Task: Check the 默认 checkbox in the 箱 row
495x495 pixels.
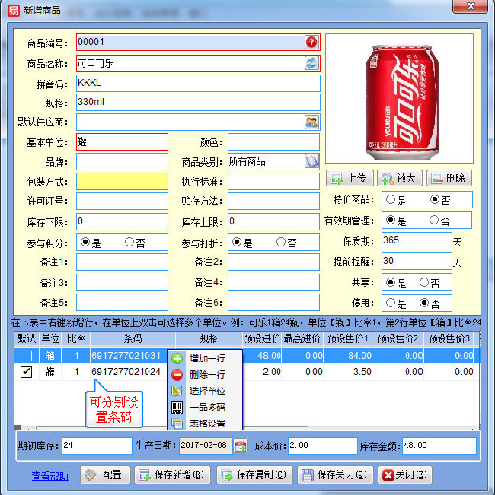Action: pos(27,356)
